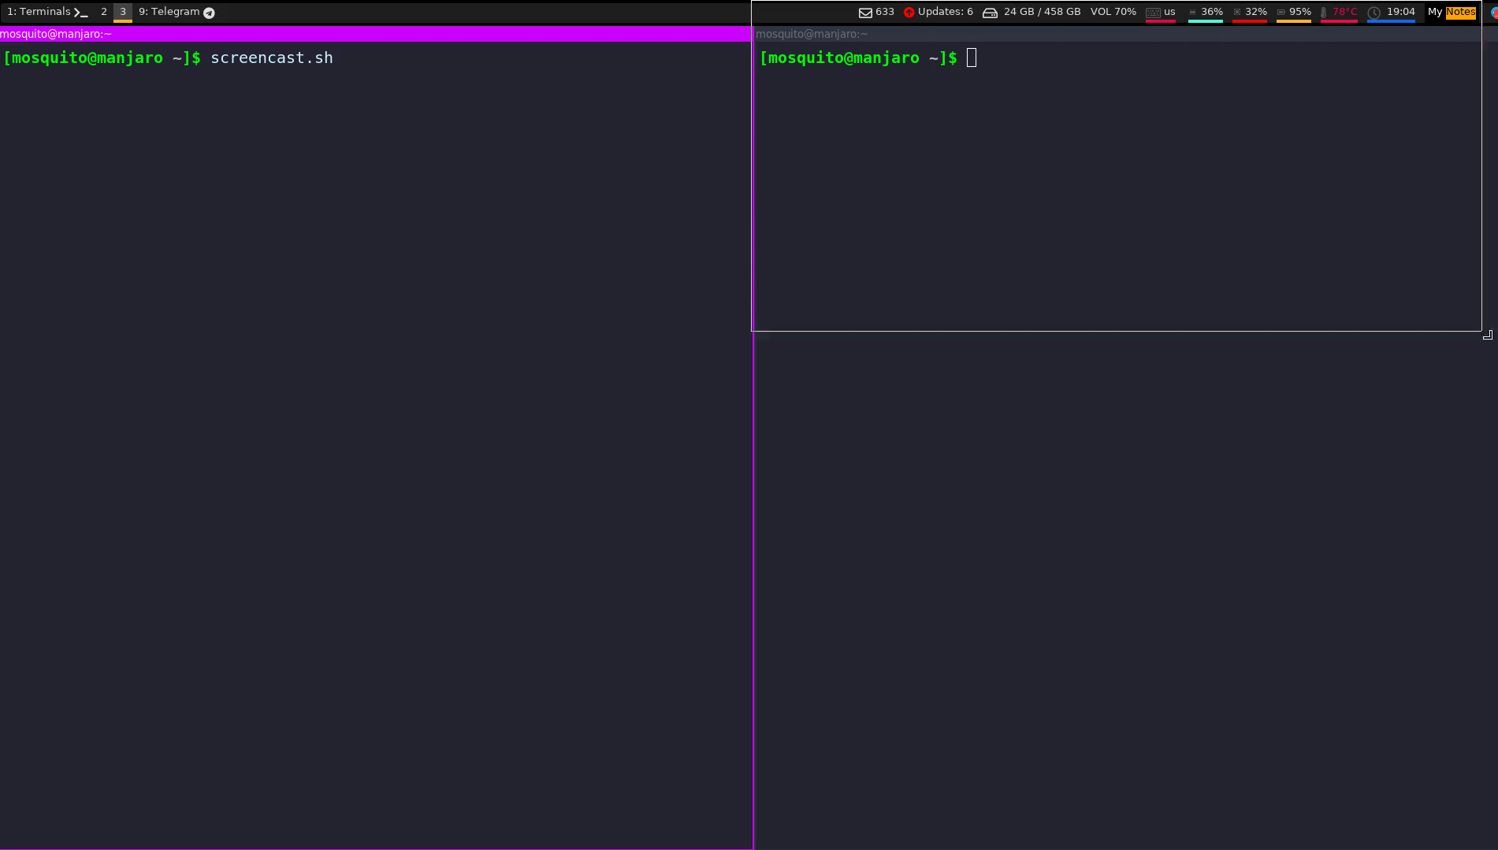
Task: Click the thermometer temperature icon
Action: (1323, 13)
